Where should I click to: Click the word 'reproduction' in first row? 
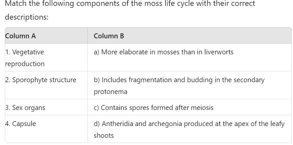click(25, 64)
